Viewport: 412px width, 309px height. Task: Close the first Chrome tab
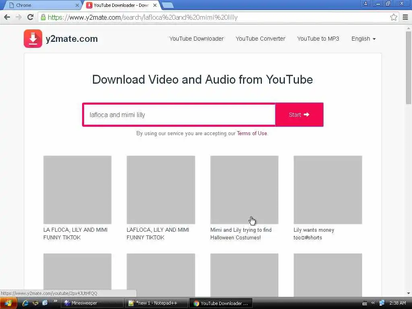(77, 5)
